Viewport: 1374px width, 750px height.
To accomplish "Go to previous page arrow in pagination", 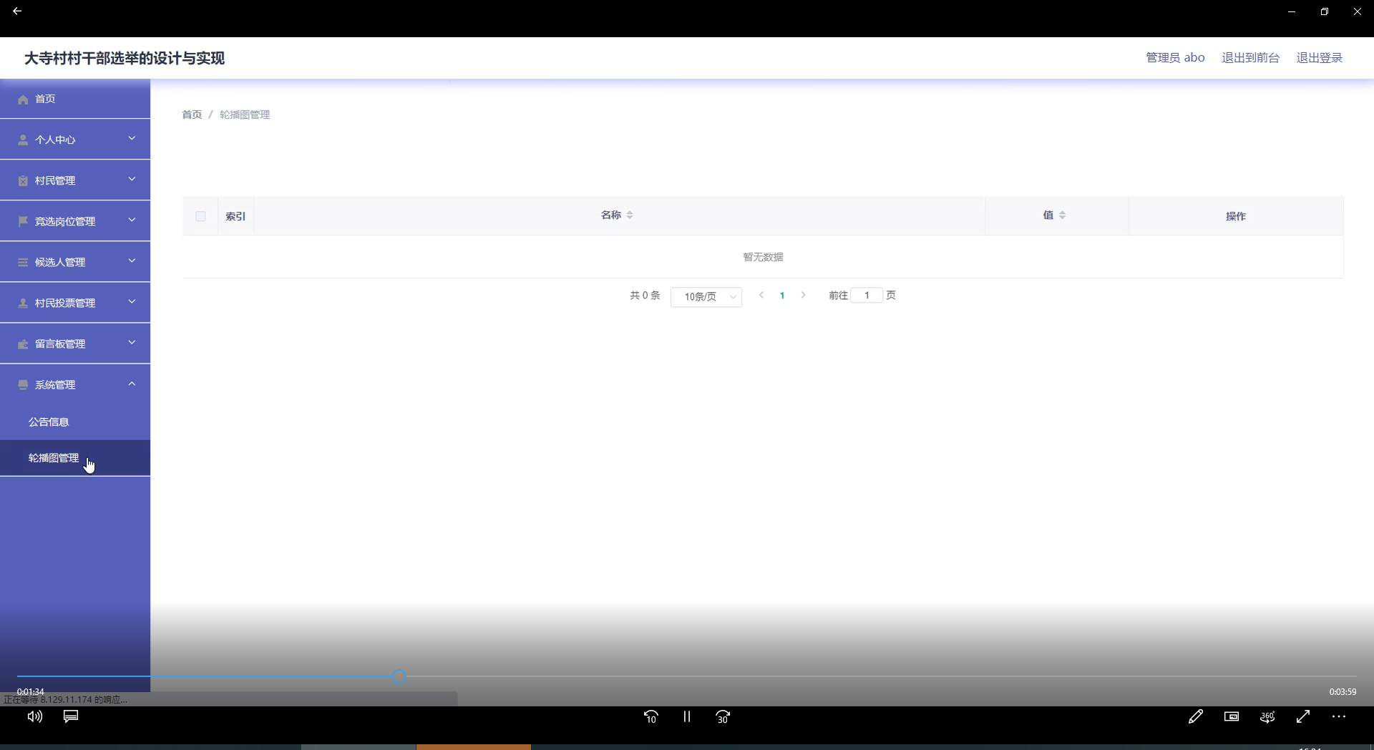I will click(x=761, y=295).
